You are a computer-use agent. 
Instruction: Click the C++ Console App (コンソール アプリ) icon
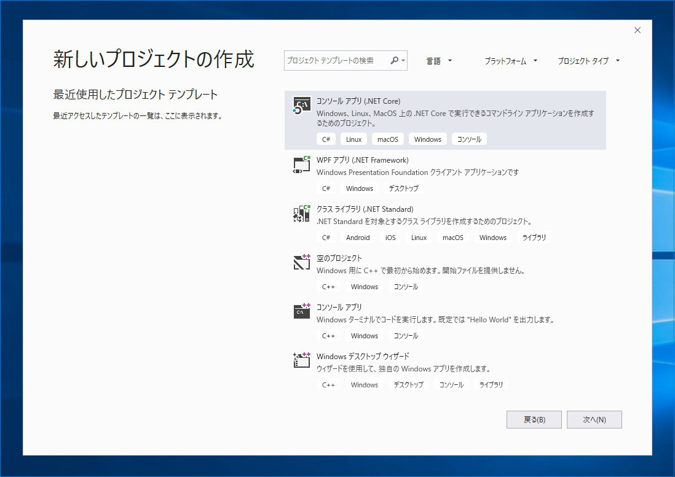pos(301,311)
